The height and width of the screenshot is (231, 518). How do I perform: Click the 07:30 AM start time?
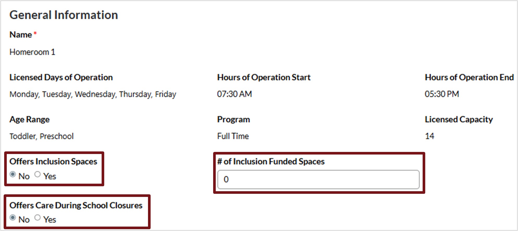(x=234, y=94)
